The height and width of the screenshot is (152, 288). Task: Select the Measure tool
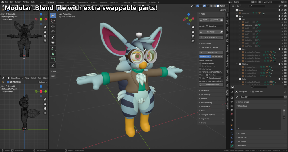53,54
